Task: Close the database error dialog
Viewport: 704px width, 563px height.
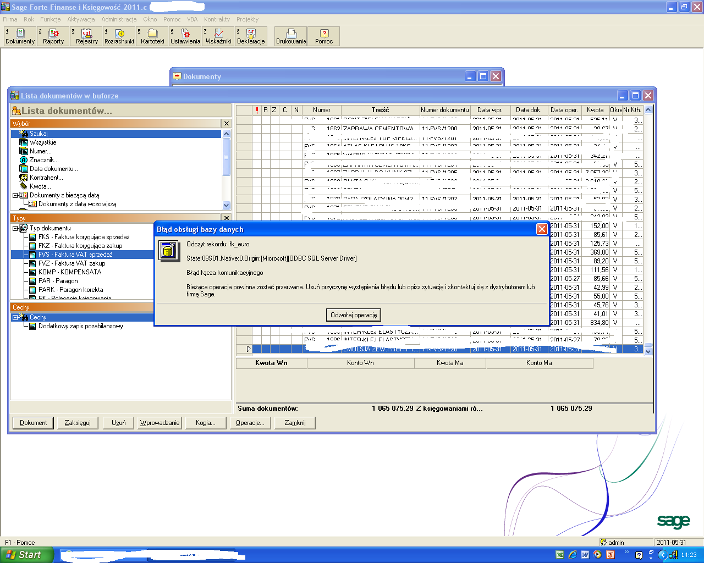Action: pos(542,229)
